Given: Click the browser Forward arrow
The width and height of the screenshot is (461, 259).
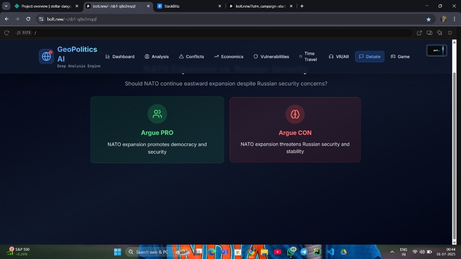Looking at the screenshot, I should [17, 19].
